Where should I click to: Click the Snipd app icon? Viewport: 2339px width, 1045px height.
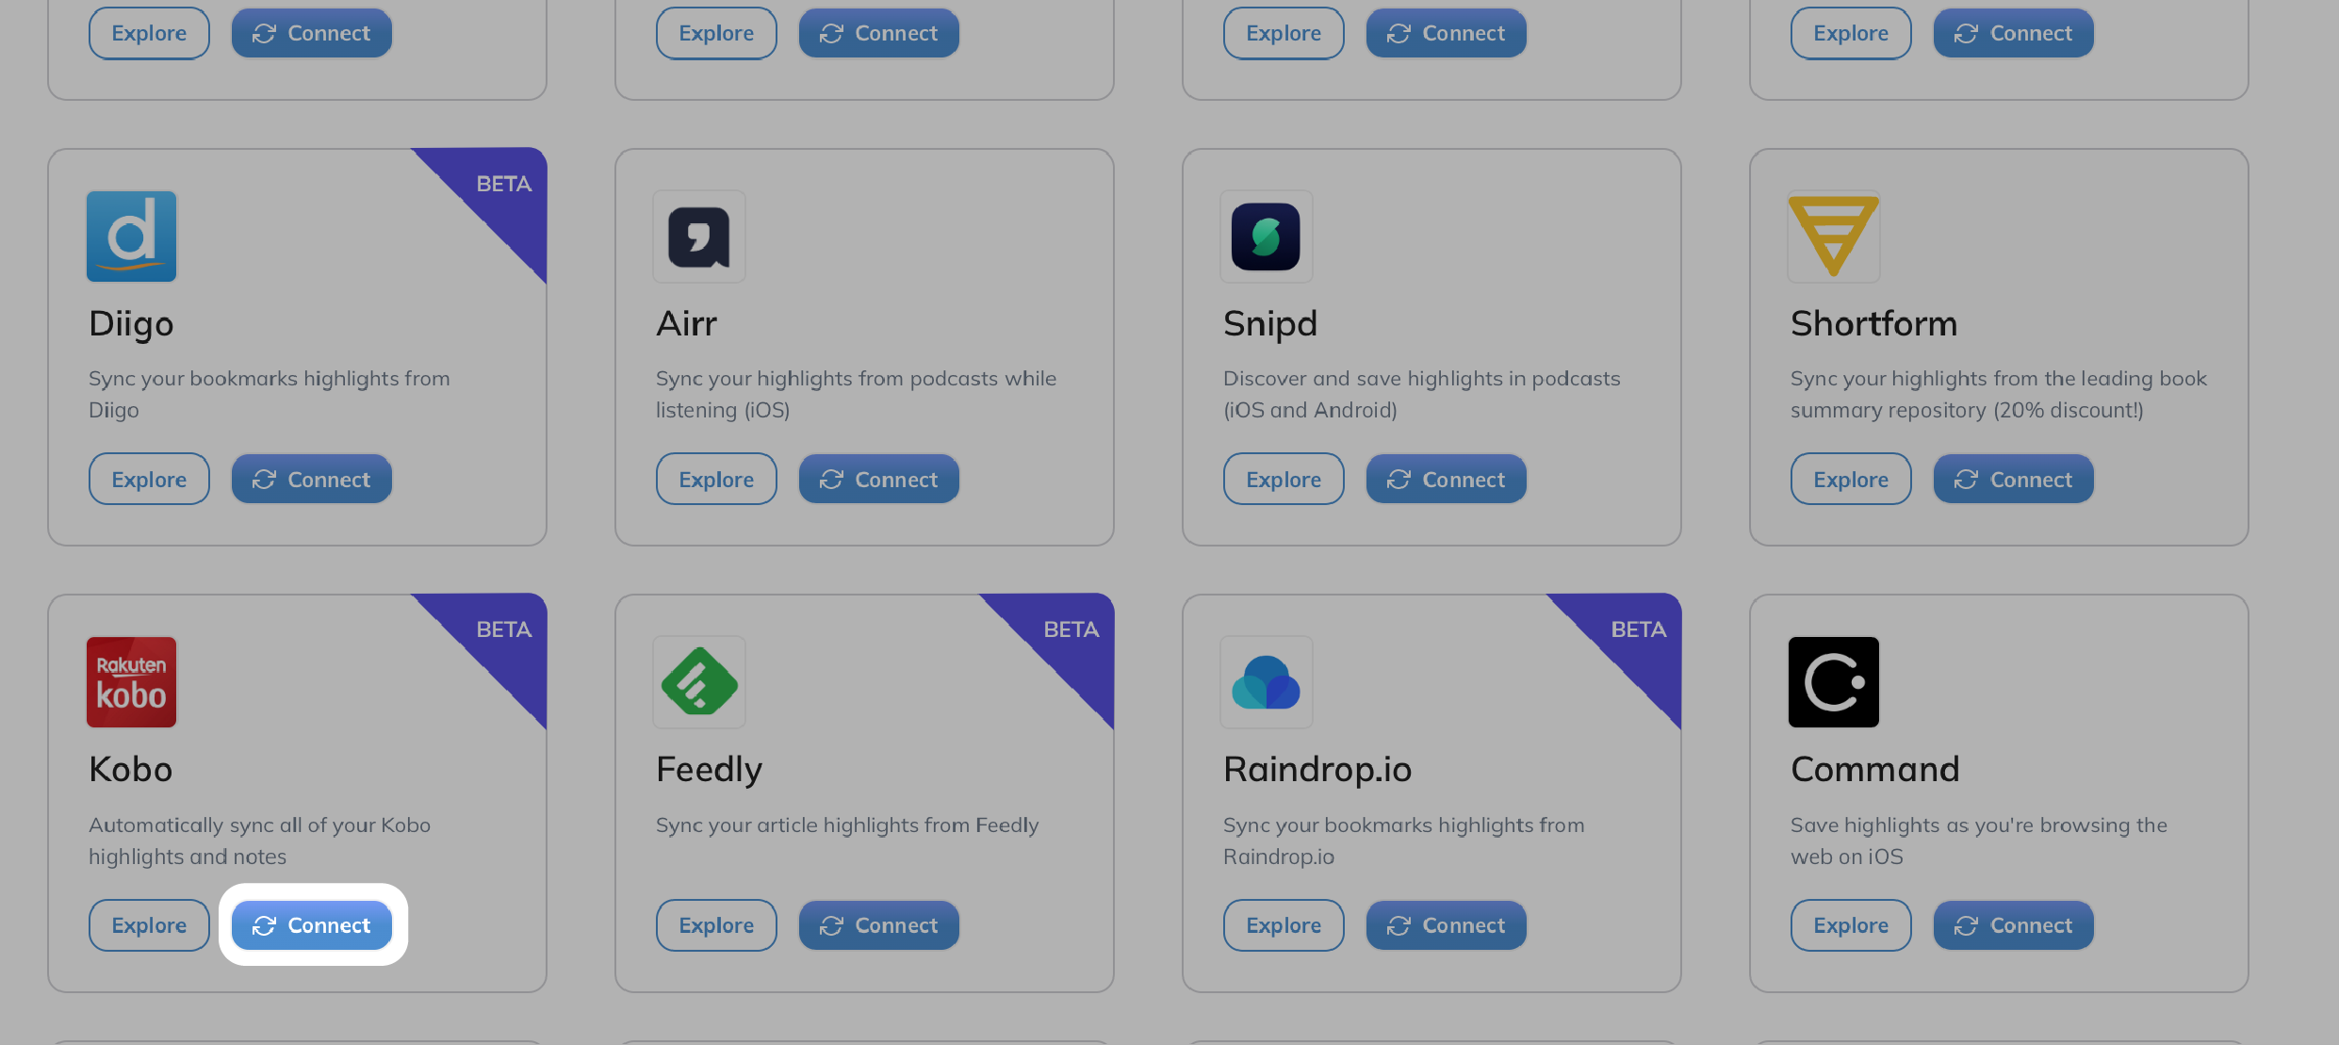tap(1265, 236)
